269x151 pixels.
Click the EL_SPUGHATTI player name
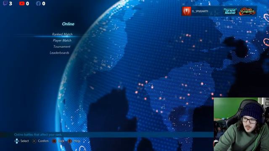(x=200, y=11)
